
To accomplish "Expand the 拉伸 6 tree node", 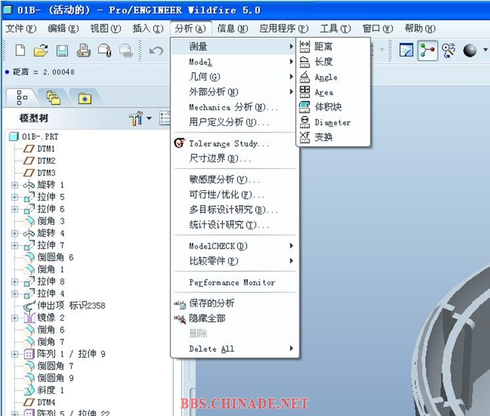I will 14,209.
